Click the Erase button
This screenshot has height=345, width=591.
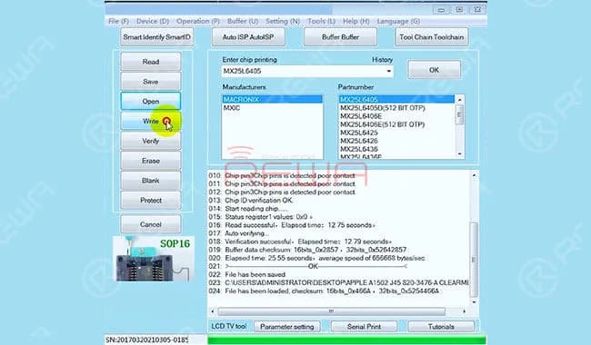click(151, 161)
